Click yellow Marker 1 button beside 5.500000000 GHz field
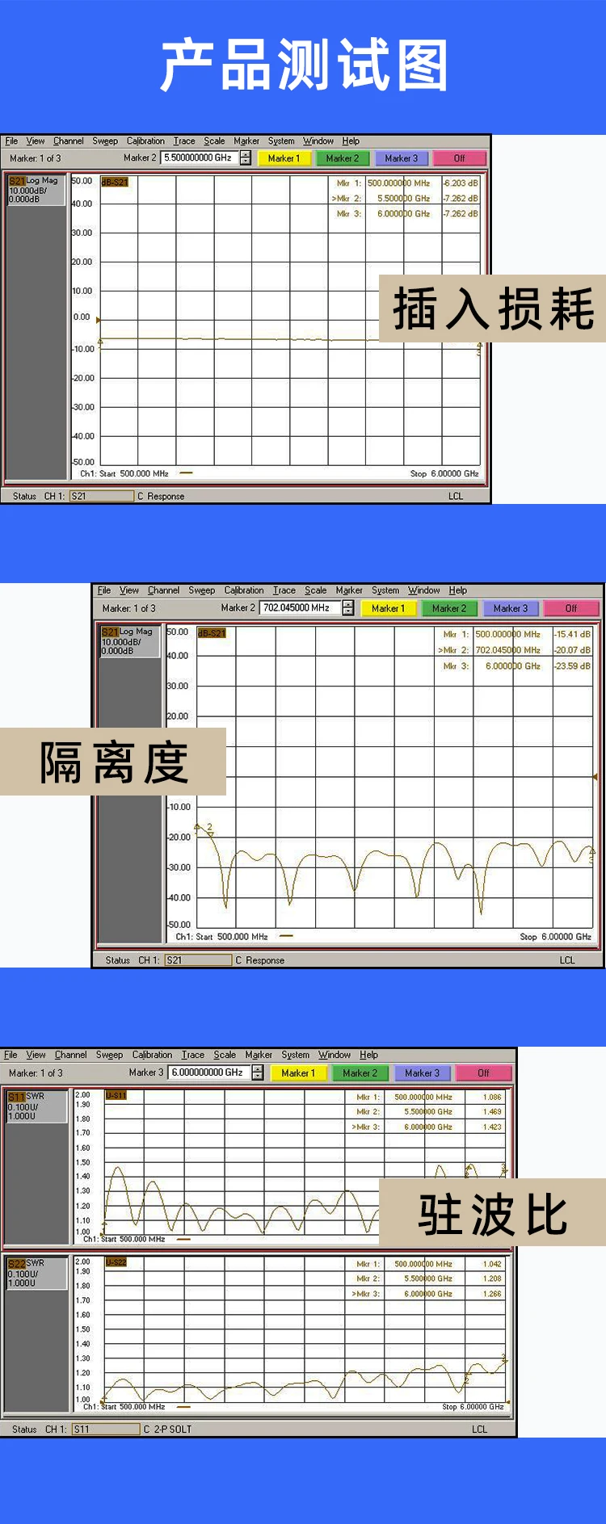This screenshot has width=606, height=1524. [x=284, y=158]
